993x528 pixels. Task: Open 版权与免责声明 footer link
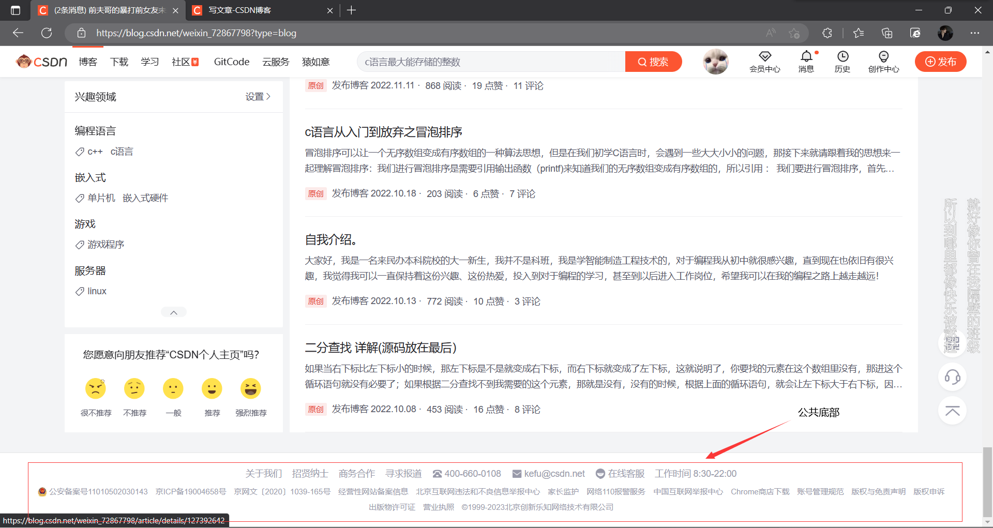coord(878,492)
